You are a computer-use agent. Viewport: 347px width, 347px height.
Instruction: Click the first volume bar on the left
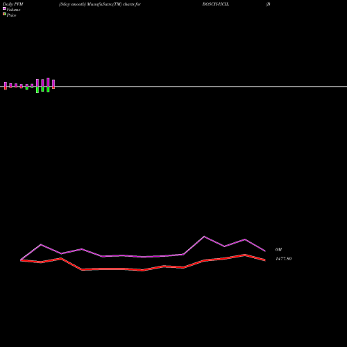point(6,85)
